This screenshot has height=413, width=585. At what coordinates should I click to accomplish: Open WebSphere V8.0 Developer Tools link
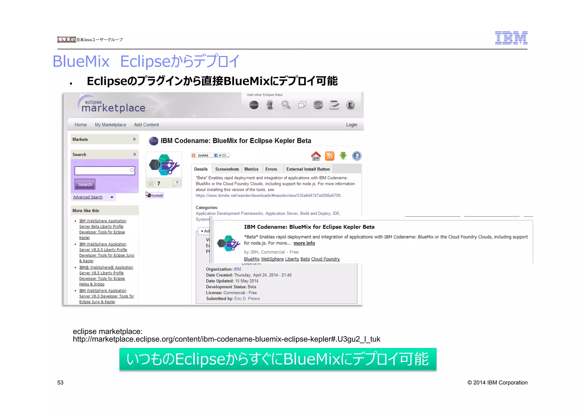tap(107, 296)
